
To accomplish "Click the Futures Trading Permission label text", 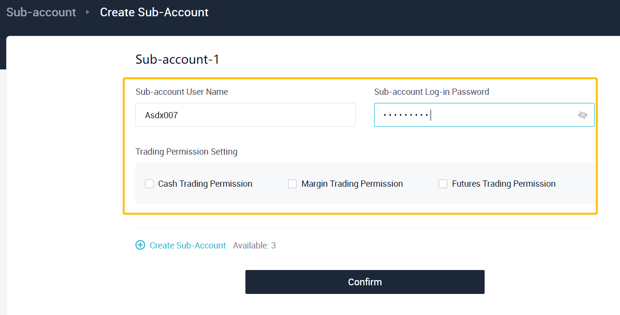I will coord(504,184).
